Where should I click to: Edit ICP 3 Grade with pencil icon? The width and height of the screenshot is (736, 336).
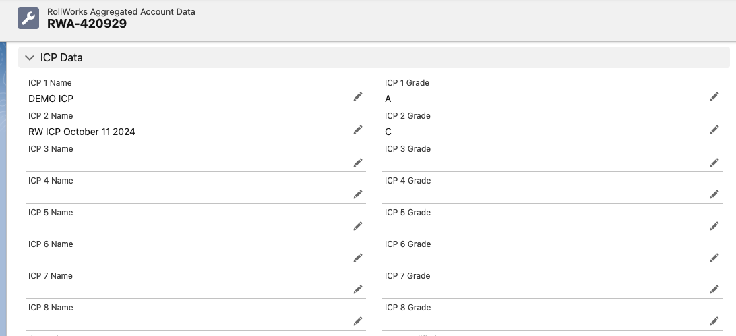(714, 163)
